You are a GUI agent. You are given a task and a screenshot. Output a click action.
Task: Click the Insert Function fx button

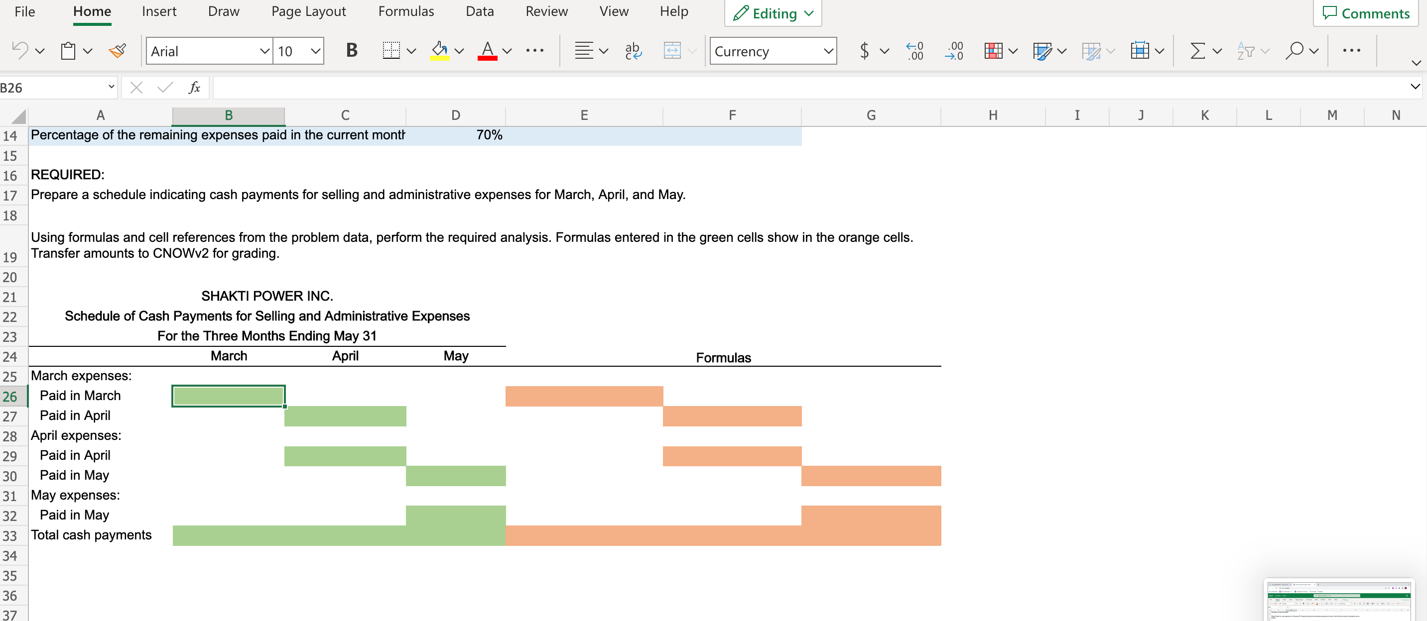click(x=194, y=88)
